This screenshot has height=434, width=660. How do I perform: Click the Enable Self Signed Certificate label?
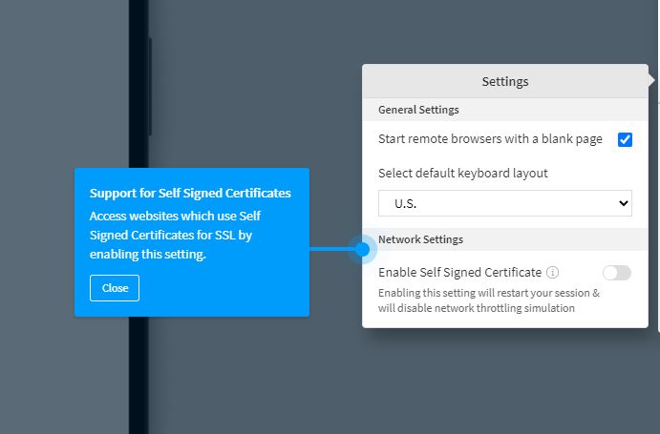point(459,273)
